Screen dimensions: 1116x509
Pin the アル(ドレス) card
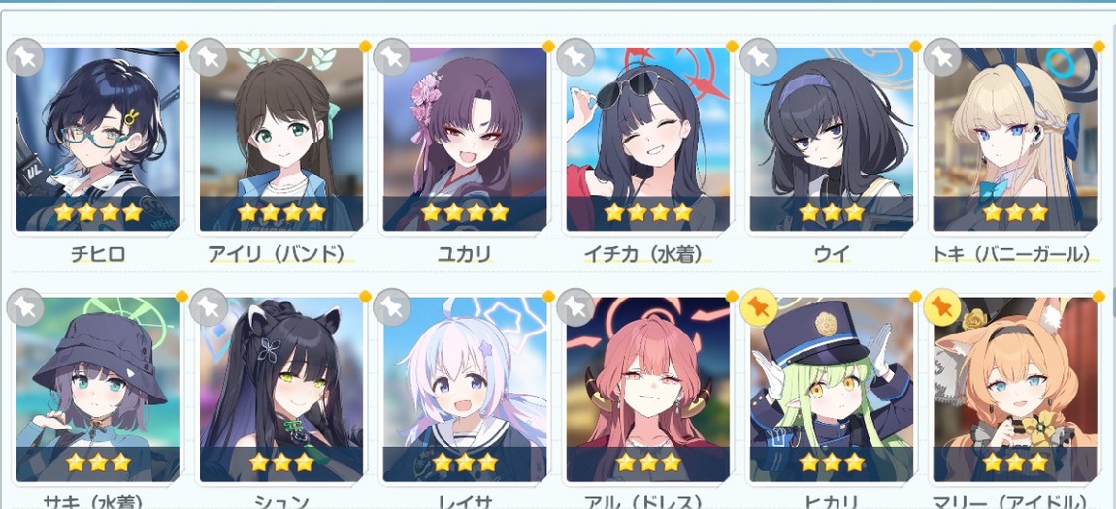click(x=575, y=307)
